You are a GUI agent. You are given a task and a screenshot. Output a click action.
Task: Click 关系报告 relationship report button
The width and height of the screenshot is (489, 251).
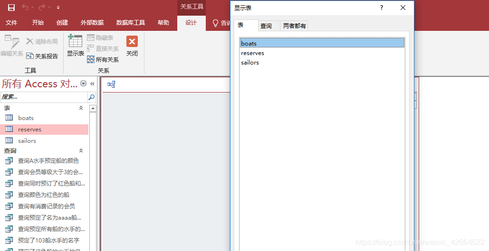click(42, 56)
